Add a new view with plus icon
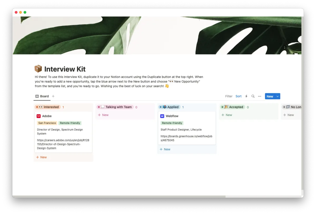 click(x=53, y=96)
